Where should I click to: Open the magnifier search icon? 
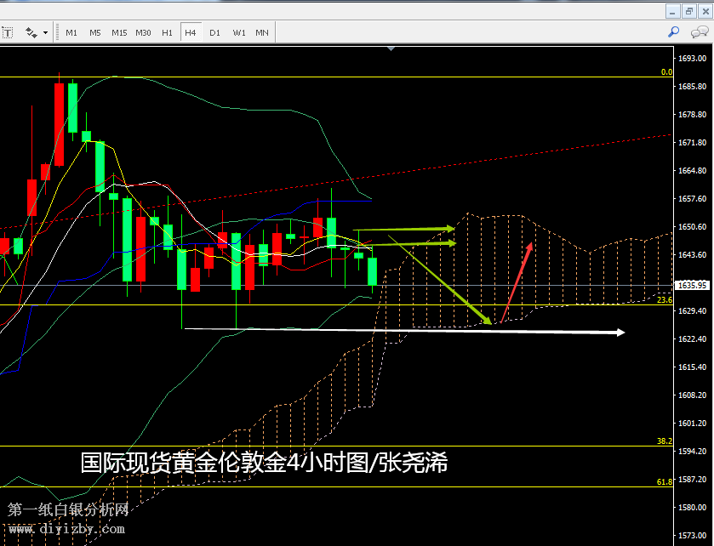pyautogui.click(x=673, y=32)
